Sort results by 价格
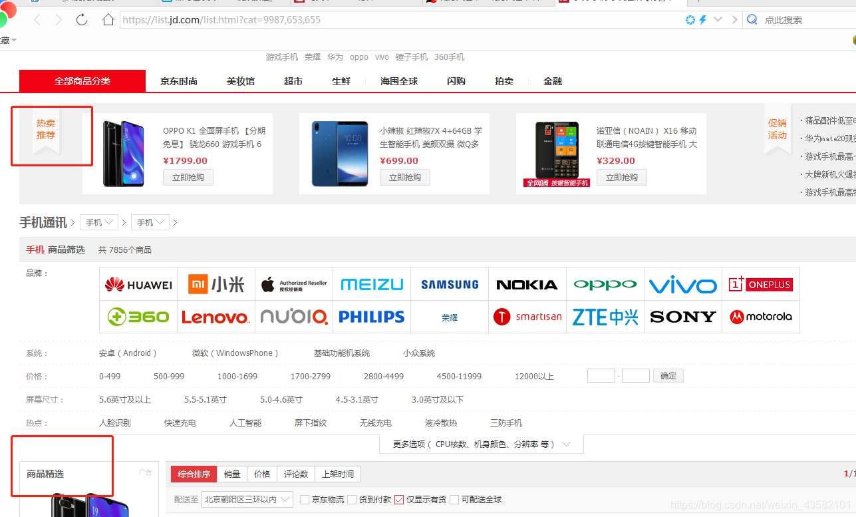The image size is (856, 517). click(262, 474)
